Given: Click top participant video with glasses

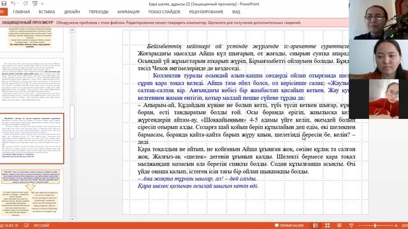Looking at the screenshot, I should tap(378, 20).
